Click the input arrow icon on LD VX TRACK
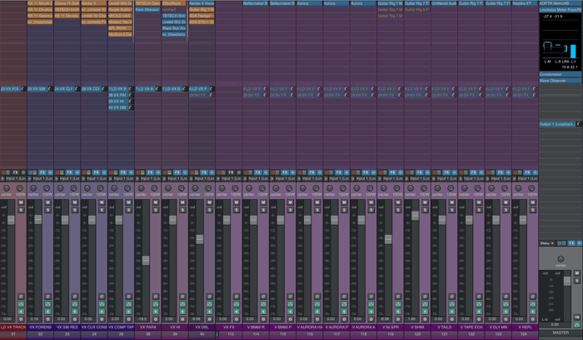This screenshot has height=340, width=583. tap(2, 178)
